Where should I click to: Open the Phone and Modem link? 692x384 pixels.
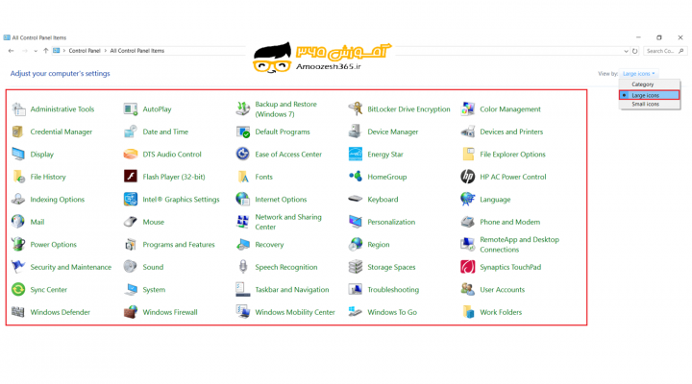click(x=509, y=222)
